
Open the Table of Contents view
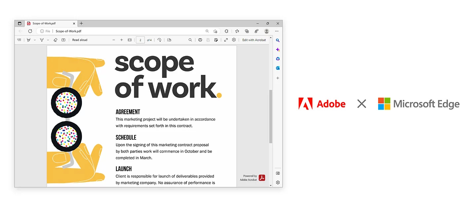(x=19, y=40)
